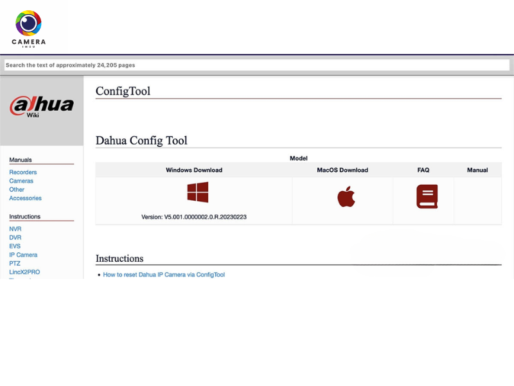Screen dimensions: 514x386
Task: Click the Apple logo MacOS download icon
Action: point(346,196)
